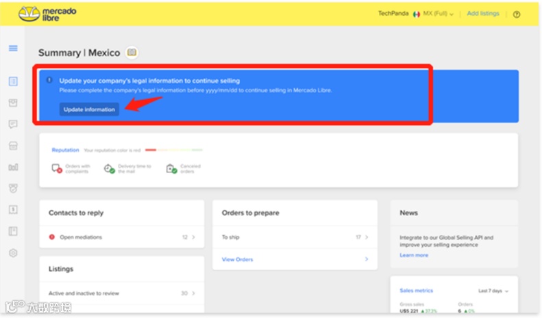Click the Canceled orders label
This screenshot has width=542, height=318.
(x=190, y=169)
